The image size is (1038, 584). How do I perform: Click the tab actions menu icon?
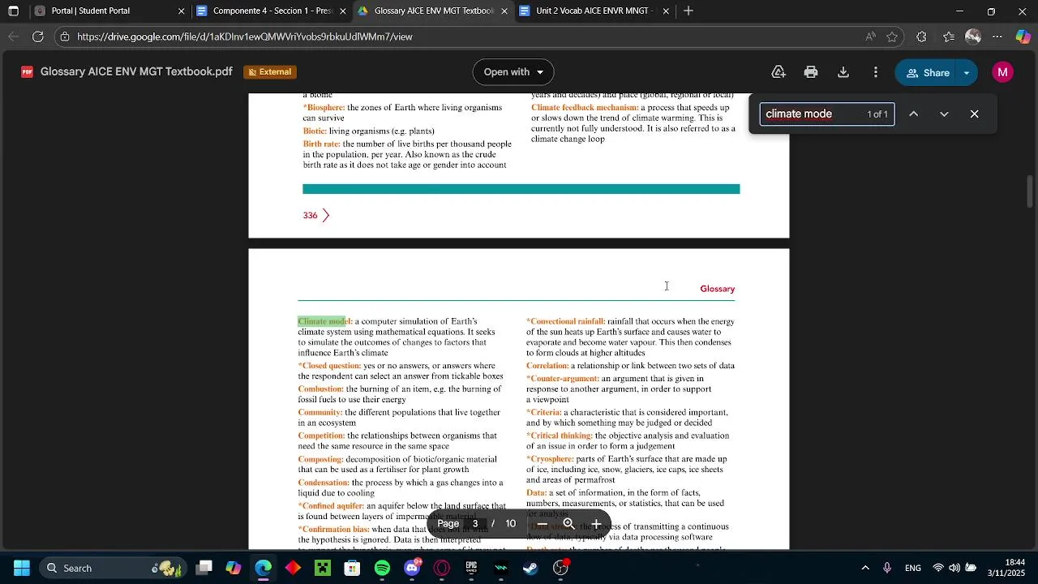(x=14, y=11)
